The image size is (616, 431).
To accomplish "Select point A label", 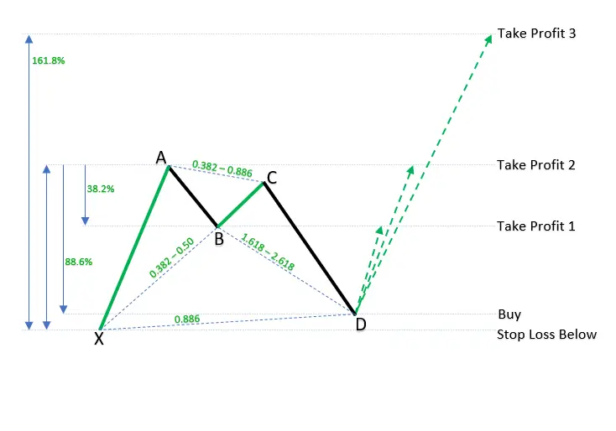I will click(161, 158).
